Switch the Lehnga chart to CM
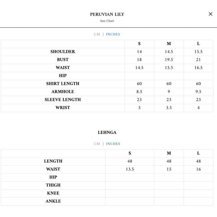Screen dimensions: 217x217 97,144
